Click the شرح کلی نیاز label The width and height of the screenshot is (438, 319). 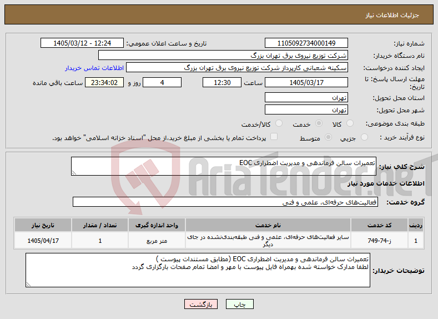tap(402, 167)
